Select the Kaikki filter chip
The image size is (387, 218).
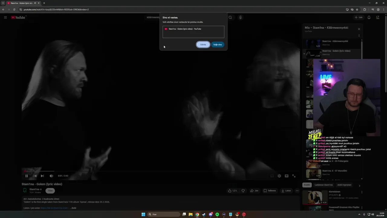307,185
